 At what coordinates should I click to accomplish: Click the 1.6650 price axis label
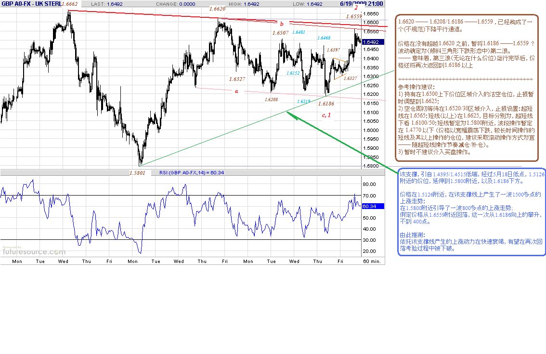[371, 14]
